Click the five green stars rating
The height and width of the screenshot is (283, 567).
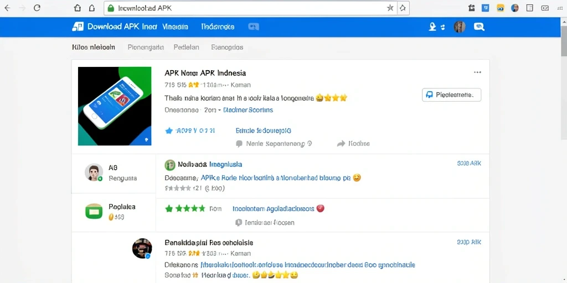point(185,208)
